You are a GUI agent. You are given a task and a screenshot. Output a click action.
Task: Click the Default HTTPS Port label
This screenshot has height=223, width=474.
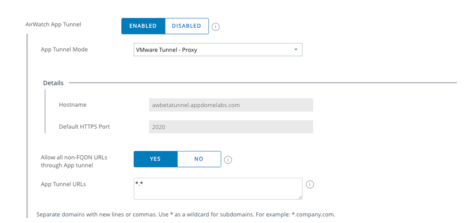tap(84, 127)
